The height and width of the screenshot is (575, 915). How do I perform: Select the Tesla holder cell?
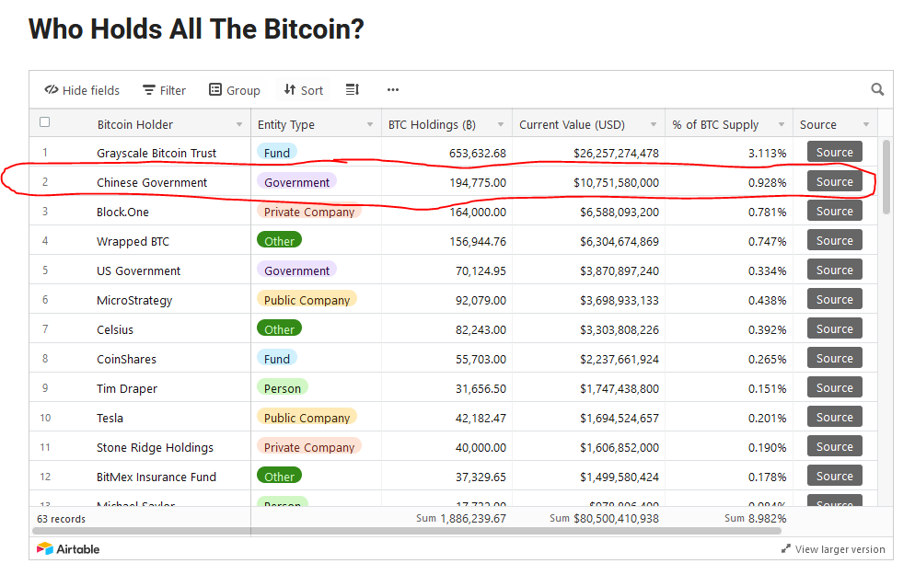(110, 418)
